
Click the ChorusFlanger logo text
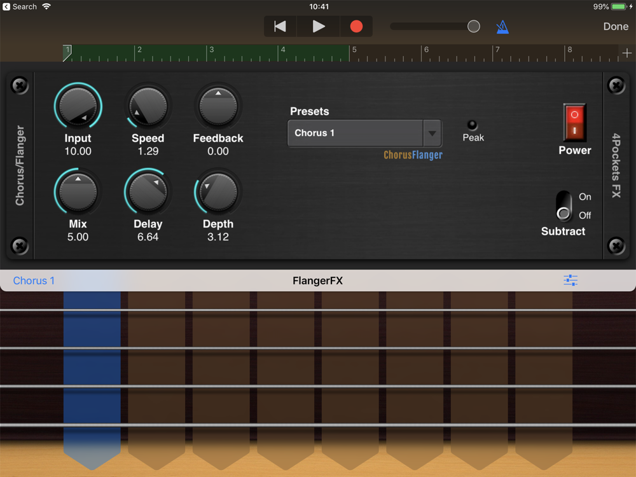[413, 155]
